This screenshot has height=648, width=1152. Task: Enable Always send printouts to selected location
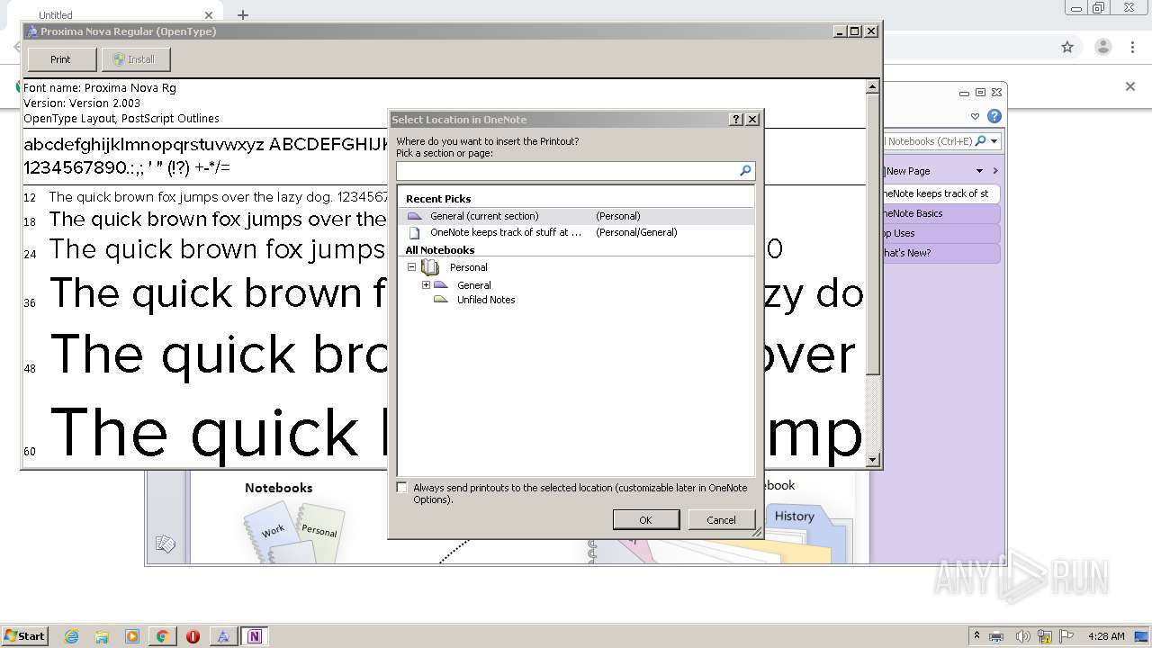402,488
